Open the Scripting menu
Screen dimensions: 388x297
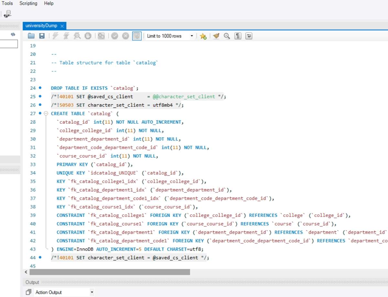point(28,3)
